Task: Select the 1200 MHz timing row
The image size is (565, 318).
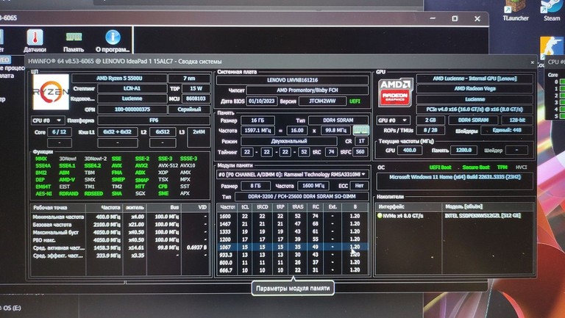Action: [293, 239]
